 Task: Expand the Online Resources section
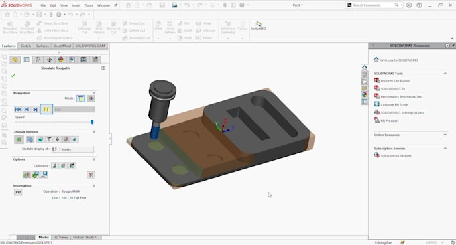(445, 135)
